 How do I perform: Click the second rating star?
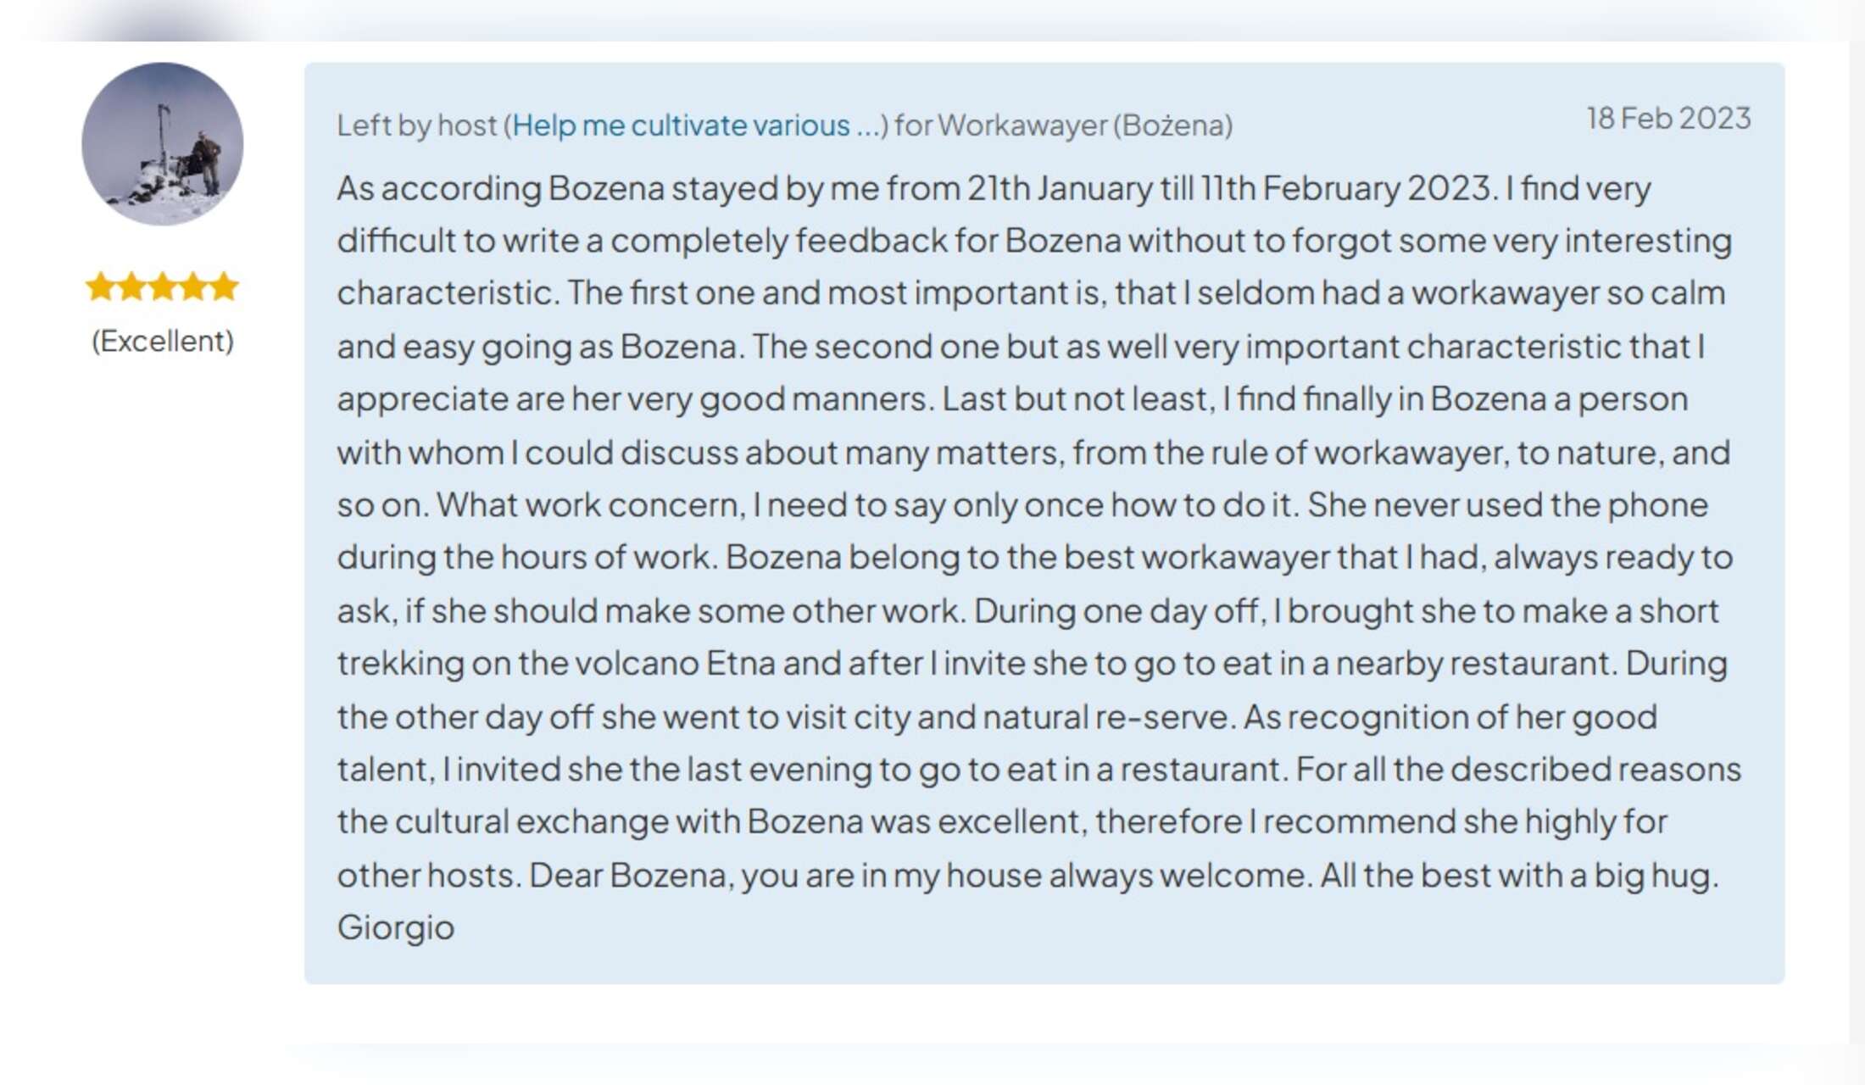(131, 287)
